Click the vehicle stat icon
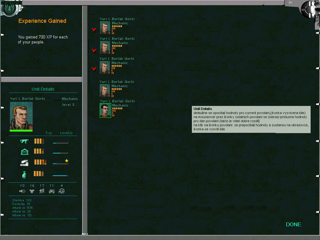This screenshot has width=320, height=240. (52, 191)
